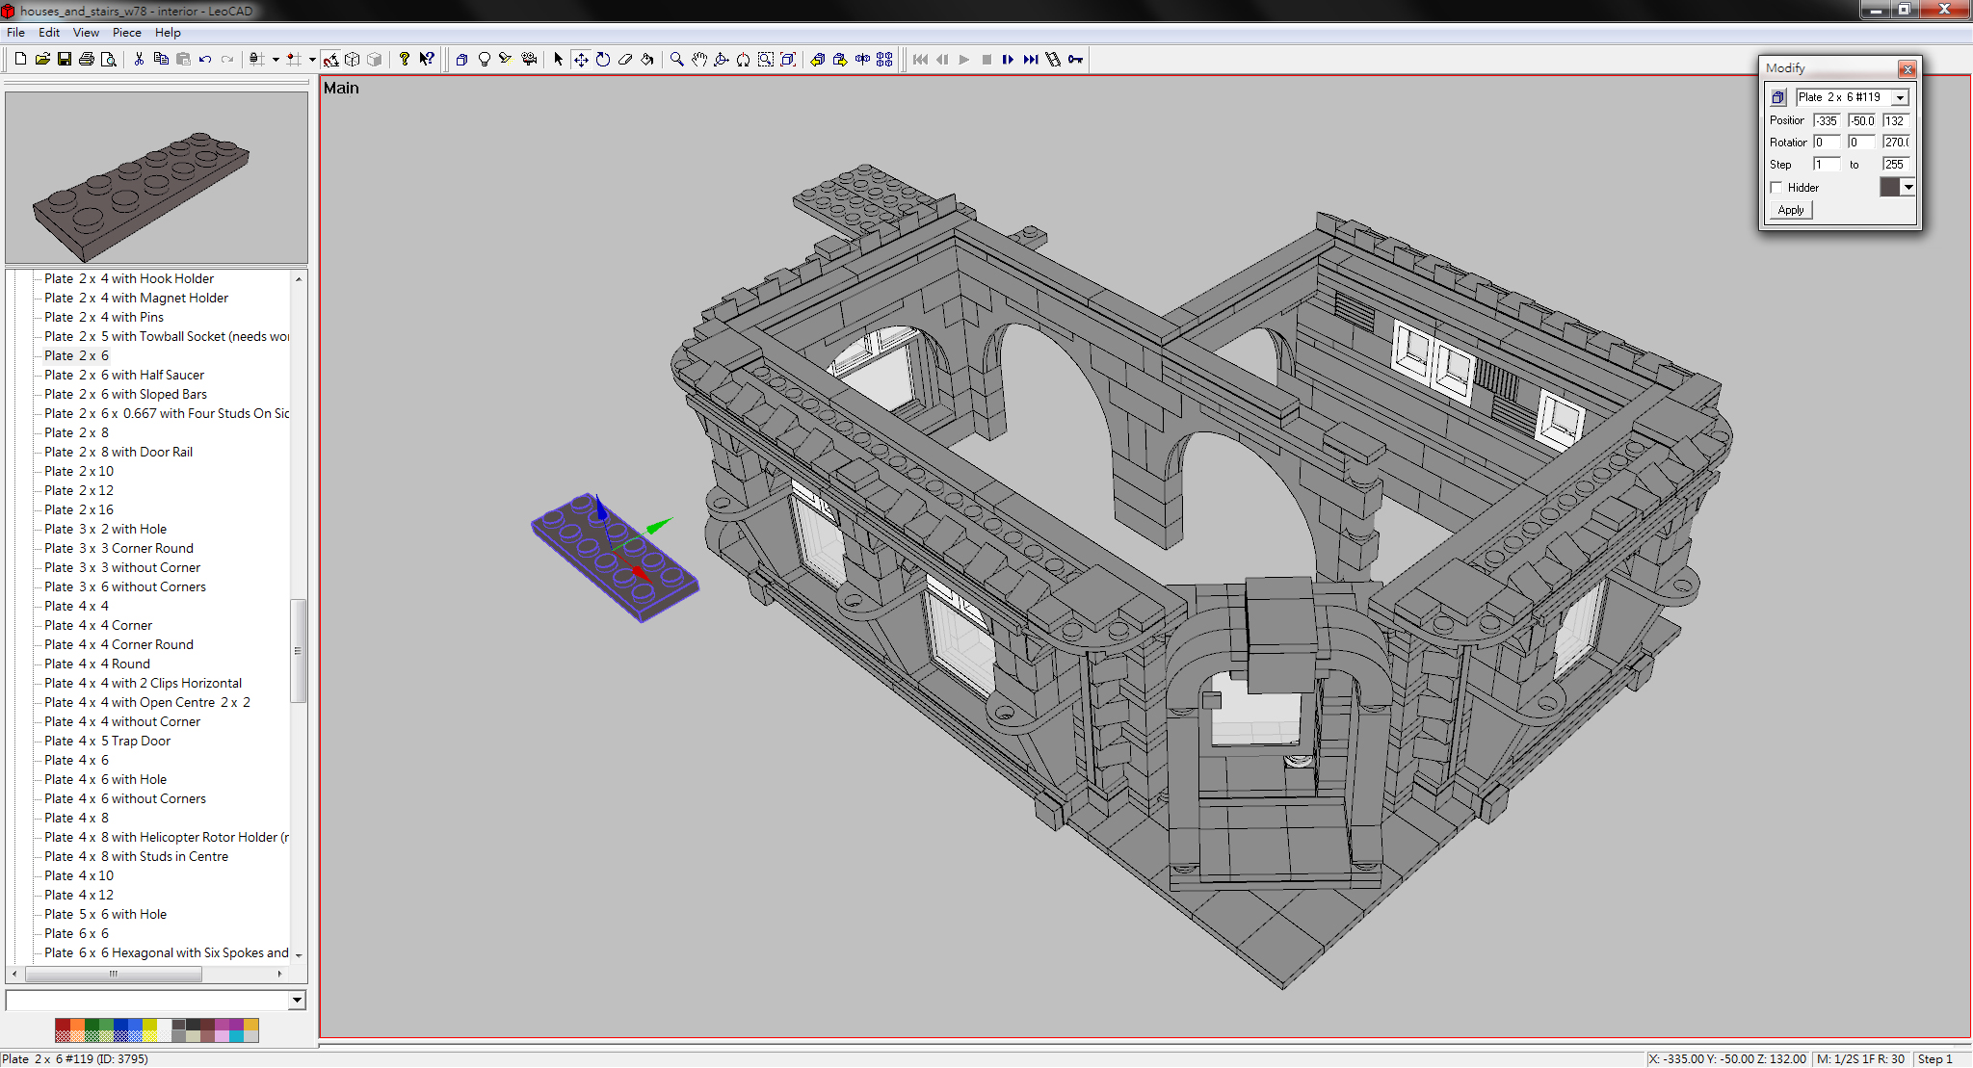Toggle snap to grid lock
The height and width of the screenshot is (1068, 1973).
tap(254, 60)
